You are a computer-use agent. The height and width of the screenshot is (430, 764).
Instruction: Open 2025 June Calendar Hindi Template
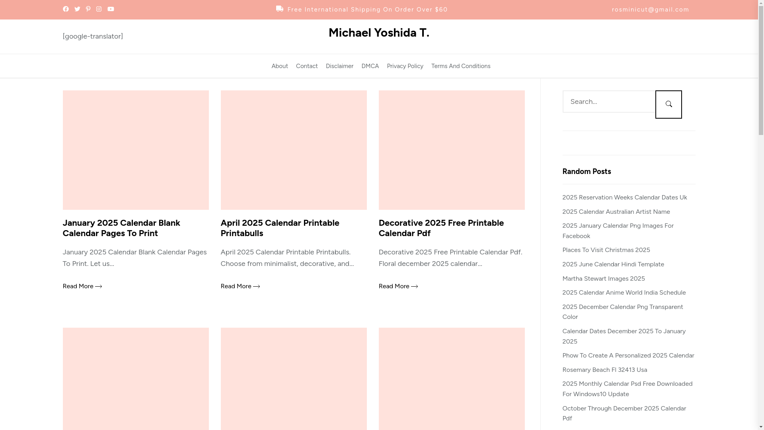coord(613,264)
